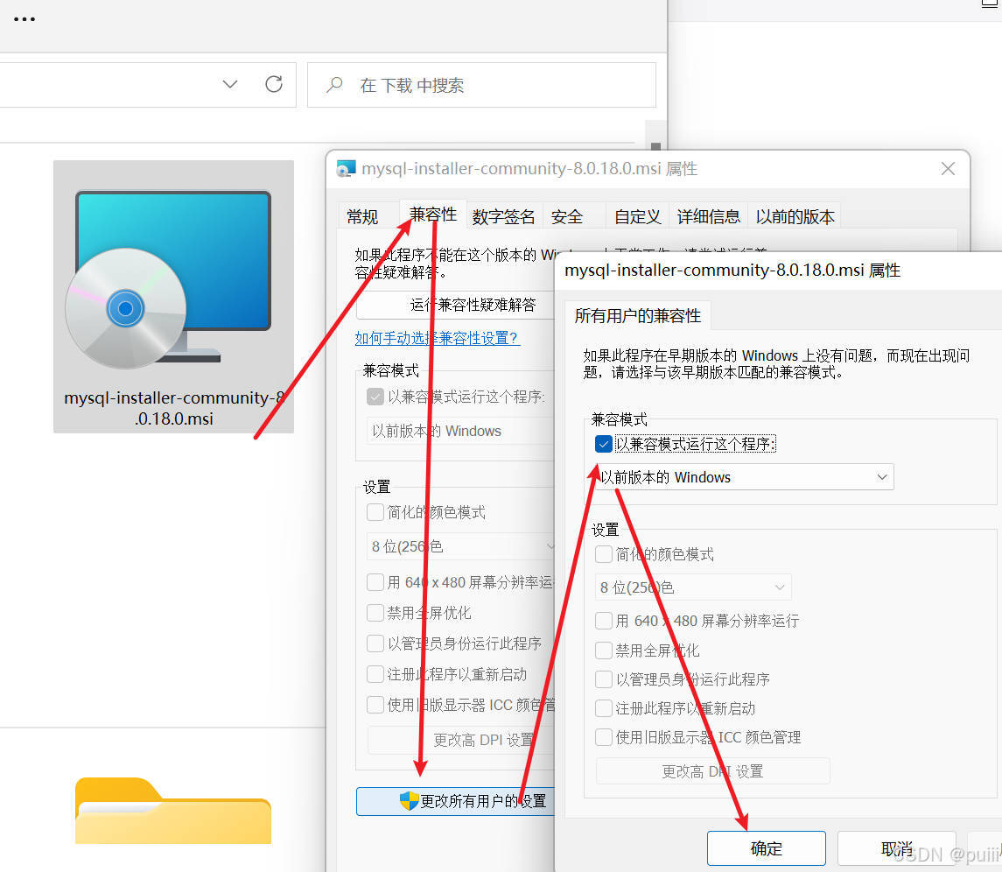
Task: Open the yellow Downloads folder
Action: click(x=172, y=810)
